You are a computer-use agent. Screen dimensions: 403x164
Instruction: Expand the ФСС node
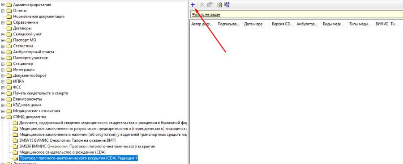point(3,87)
